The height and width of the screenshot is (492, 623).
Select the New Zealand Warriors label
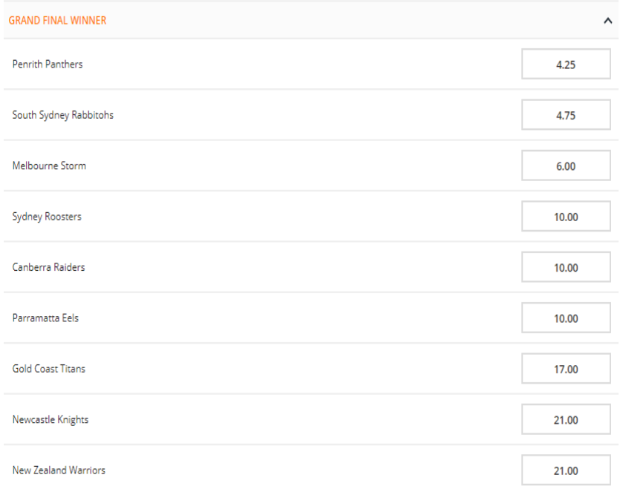(59, 470)
